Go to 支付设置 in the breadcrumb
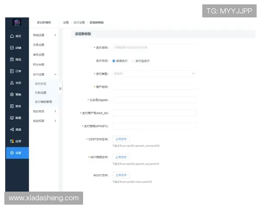 79,23
